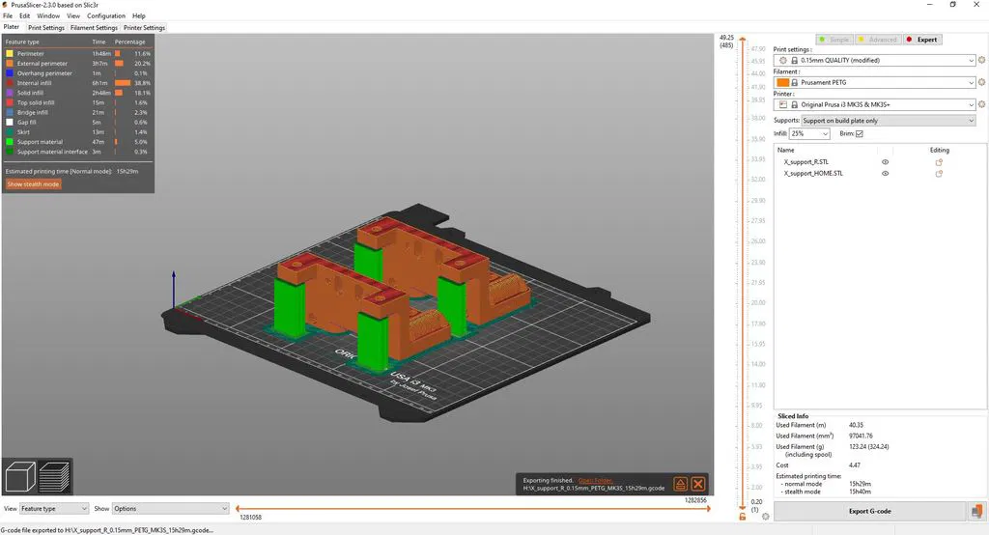Select Simple mode

pos(834,40)
